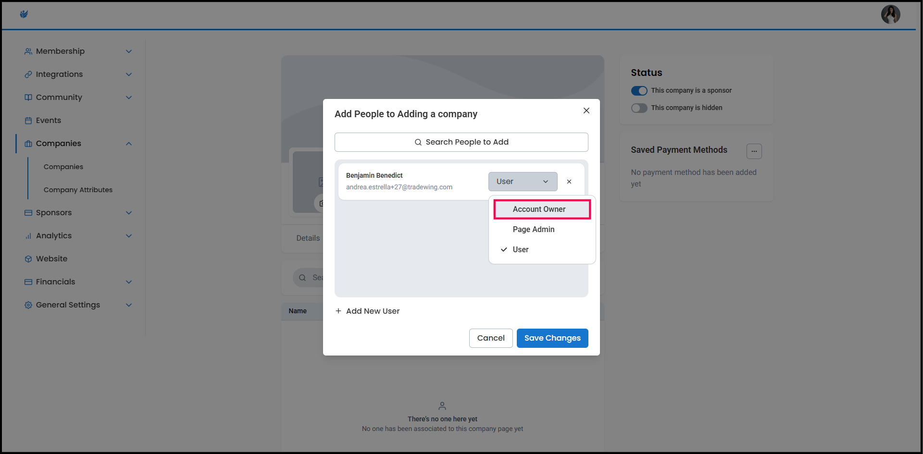The width and height of the screenshot is (923, 454).
Task: Click the Events calendar icon
Action: [28, 121]
